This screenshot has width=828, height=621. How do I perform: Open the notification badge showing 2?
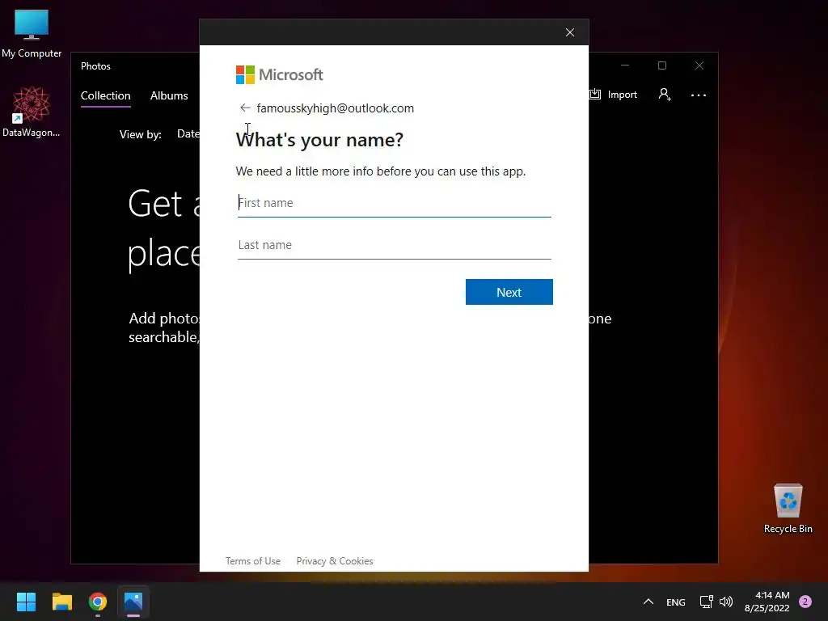point(805,602)
